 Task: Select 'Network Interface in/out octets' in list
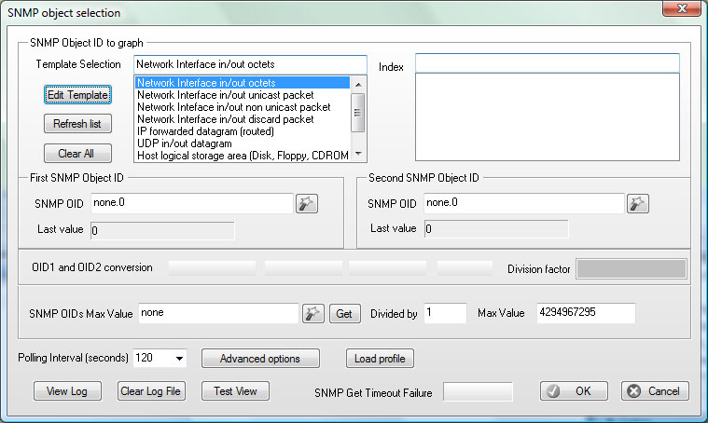(243, 83)
